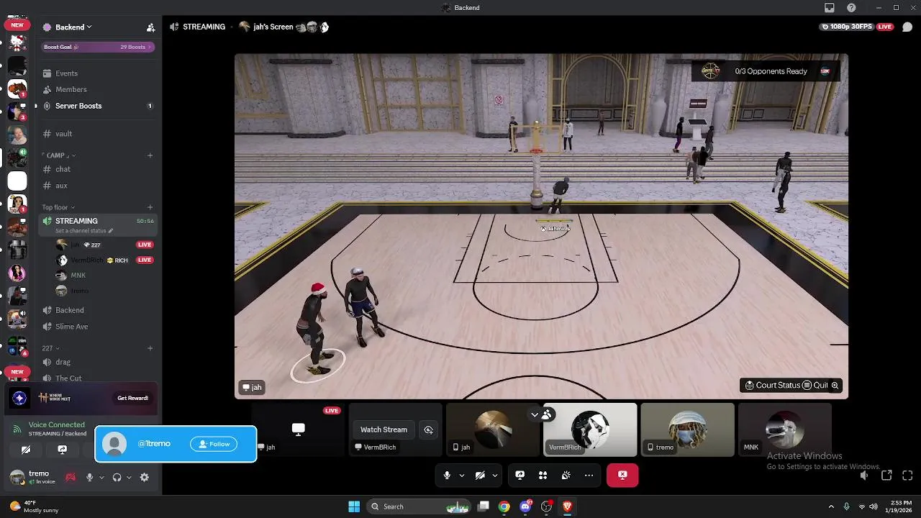
Task: Add a channel to the CAMP category
Action: [150, 155]
